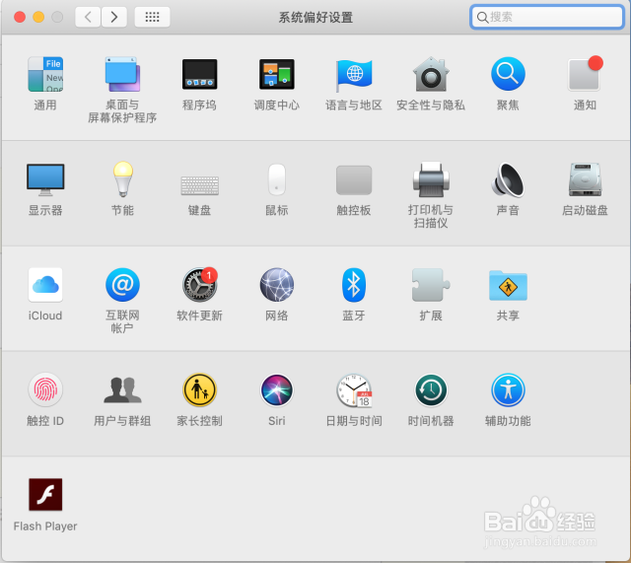Focus the 搜索 search field
The width and height of the screenshot is (631, 563).
click(x=547, y=17)
